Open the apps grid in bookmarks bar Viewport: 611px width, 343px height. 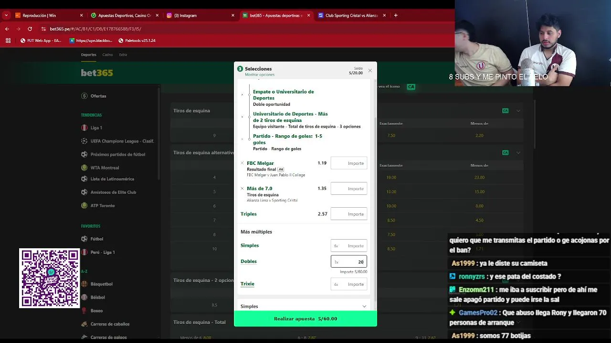pos(8,40)
